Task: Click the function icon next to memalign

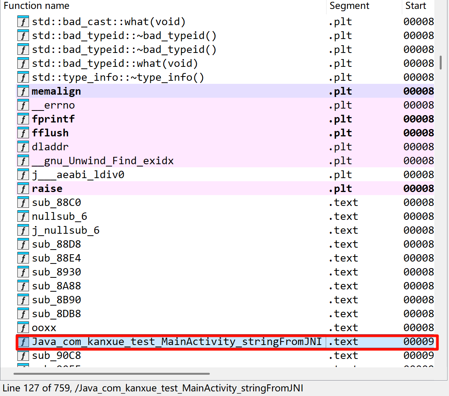Action: [x=23, y=92]
